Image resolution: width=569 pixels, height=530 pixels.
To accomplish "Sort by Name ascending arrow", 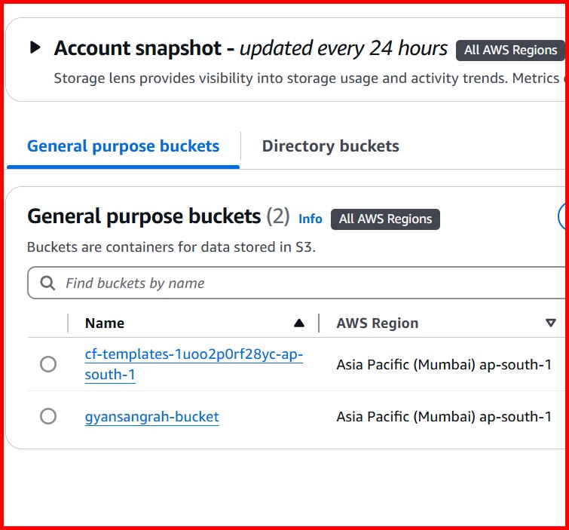I will [x=299, y=323].
